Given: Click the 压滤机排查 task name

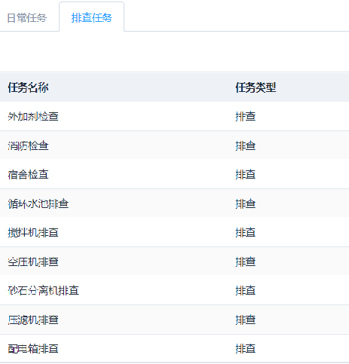Looking at the screenshot, I should pyautogui.click(x=33, y=320).
